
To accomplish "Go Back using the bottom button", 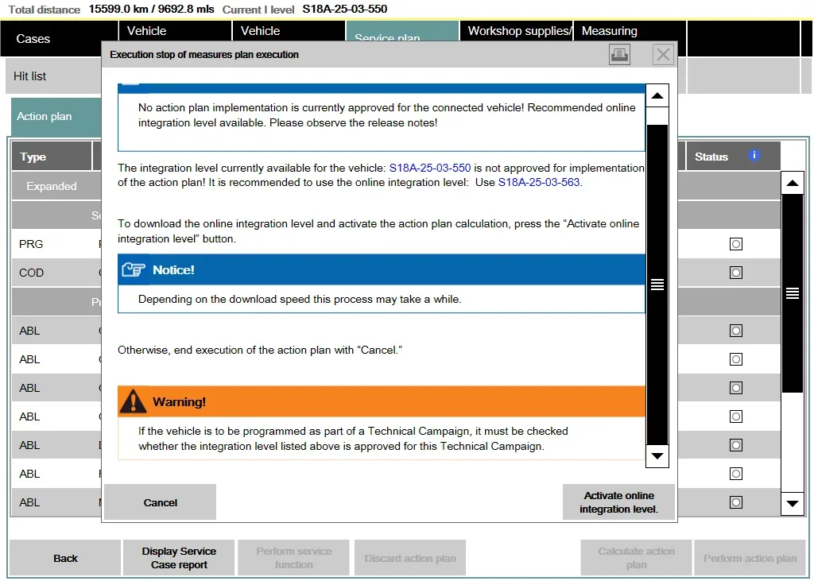I will click(65, 558).
